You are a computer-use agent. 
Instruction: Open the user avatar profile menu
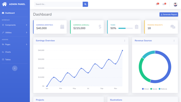point(175,4)
